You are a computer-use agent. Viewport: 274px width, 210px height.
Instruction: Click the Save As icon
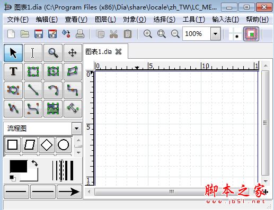click(52, 34)
